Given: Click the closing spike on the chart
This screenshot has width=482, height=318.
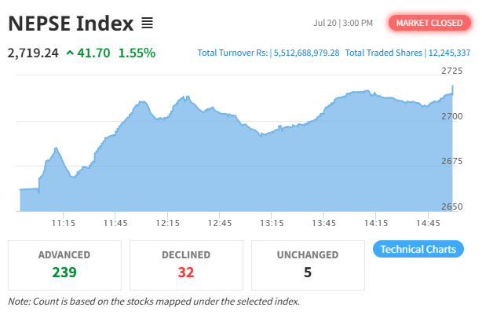Looking at the screenshot, I should pos(452,90).
